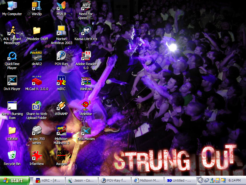
Task: Select Norton AntiVirus 2003 shortcut
Action: click(61, 31)
